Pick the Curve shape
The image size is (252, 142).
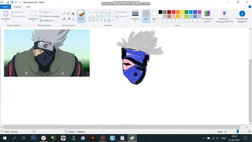coord(93,12)
